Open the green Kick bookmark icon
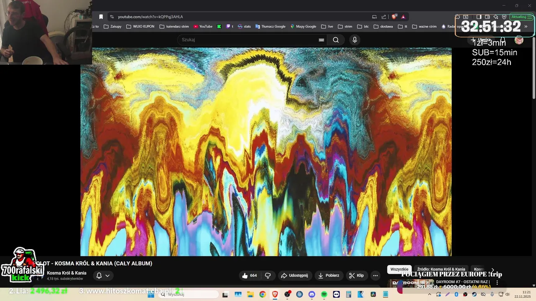 click(219, 26)
